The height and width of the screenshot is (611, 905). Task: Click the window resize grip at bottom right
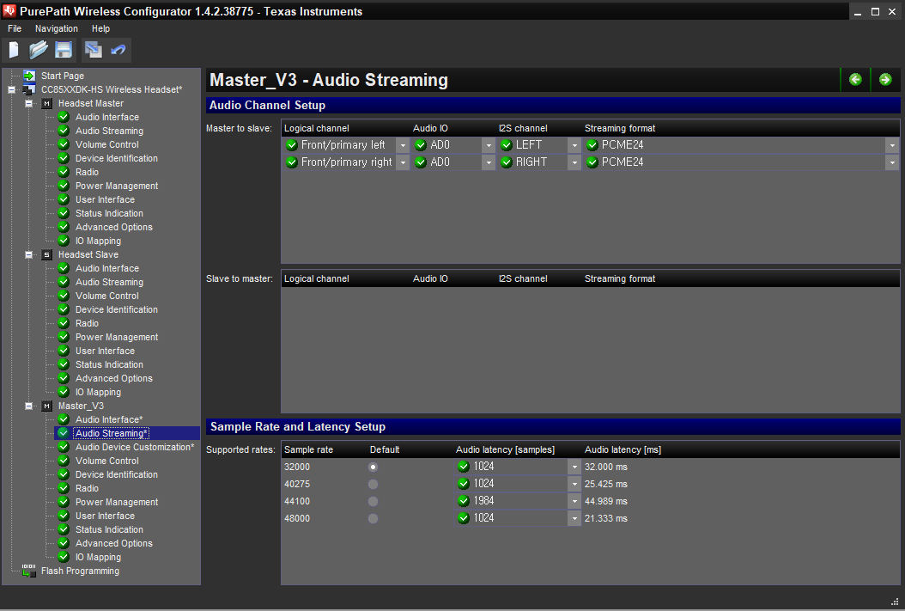pos(895,602)
